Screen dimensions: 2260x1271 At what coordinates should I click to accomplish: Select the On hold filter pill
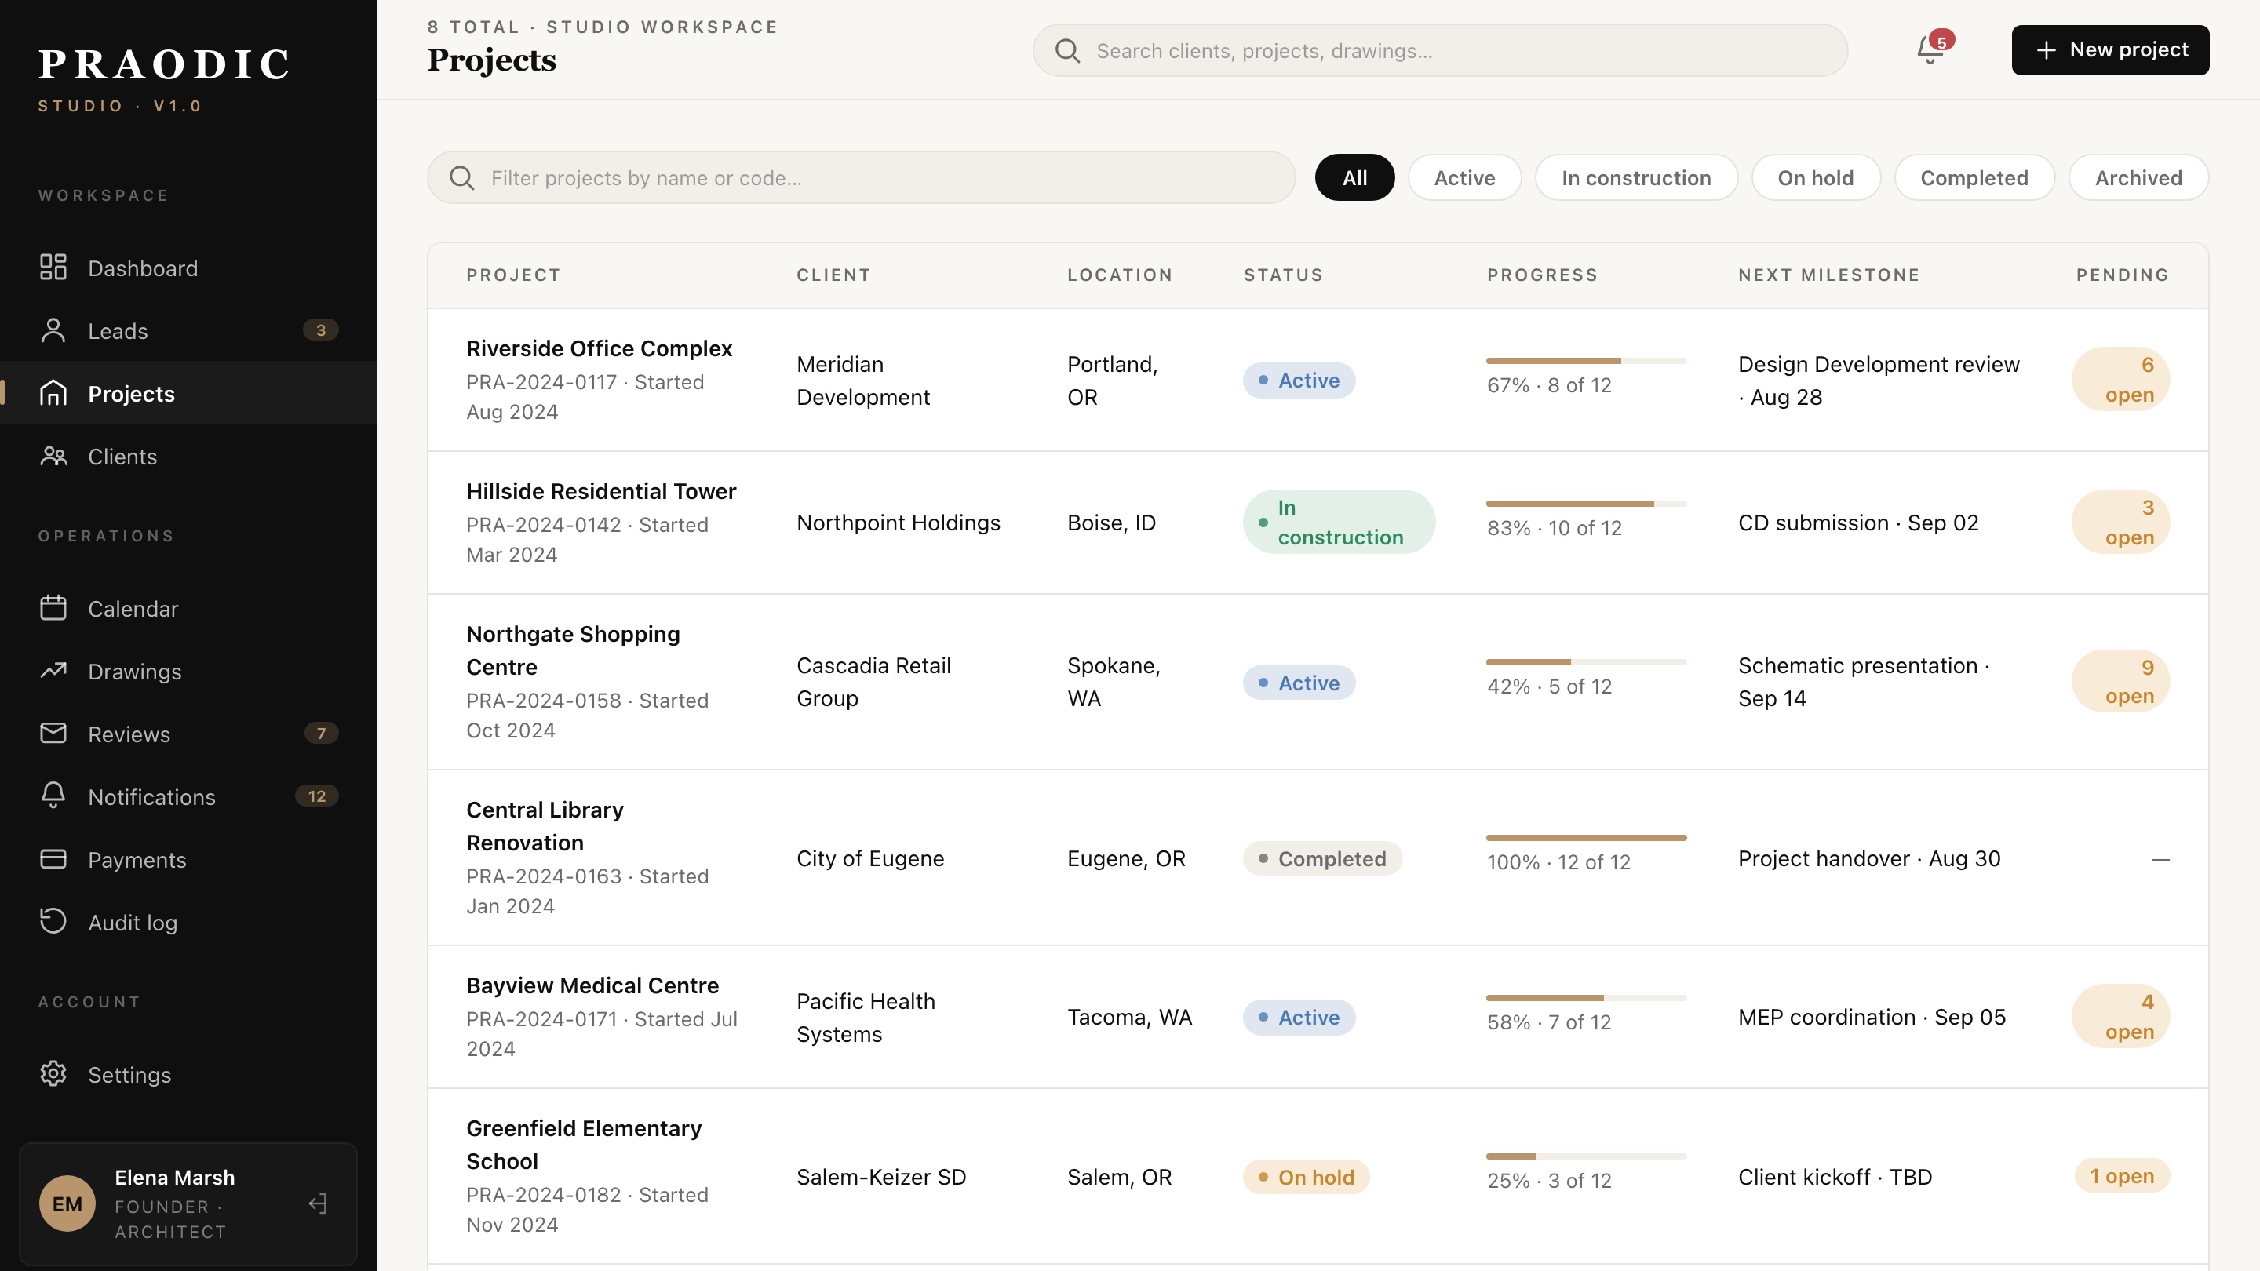point(1815,177)
